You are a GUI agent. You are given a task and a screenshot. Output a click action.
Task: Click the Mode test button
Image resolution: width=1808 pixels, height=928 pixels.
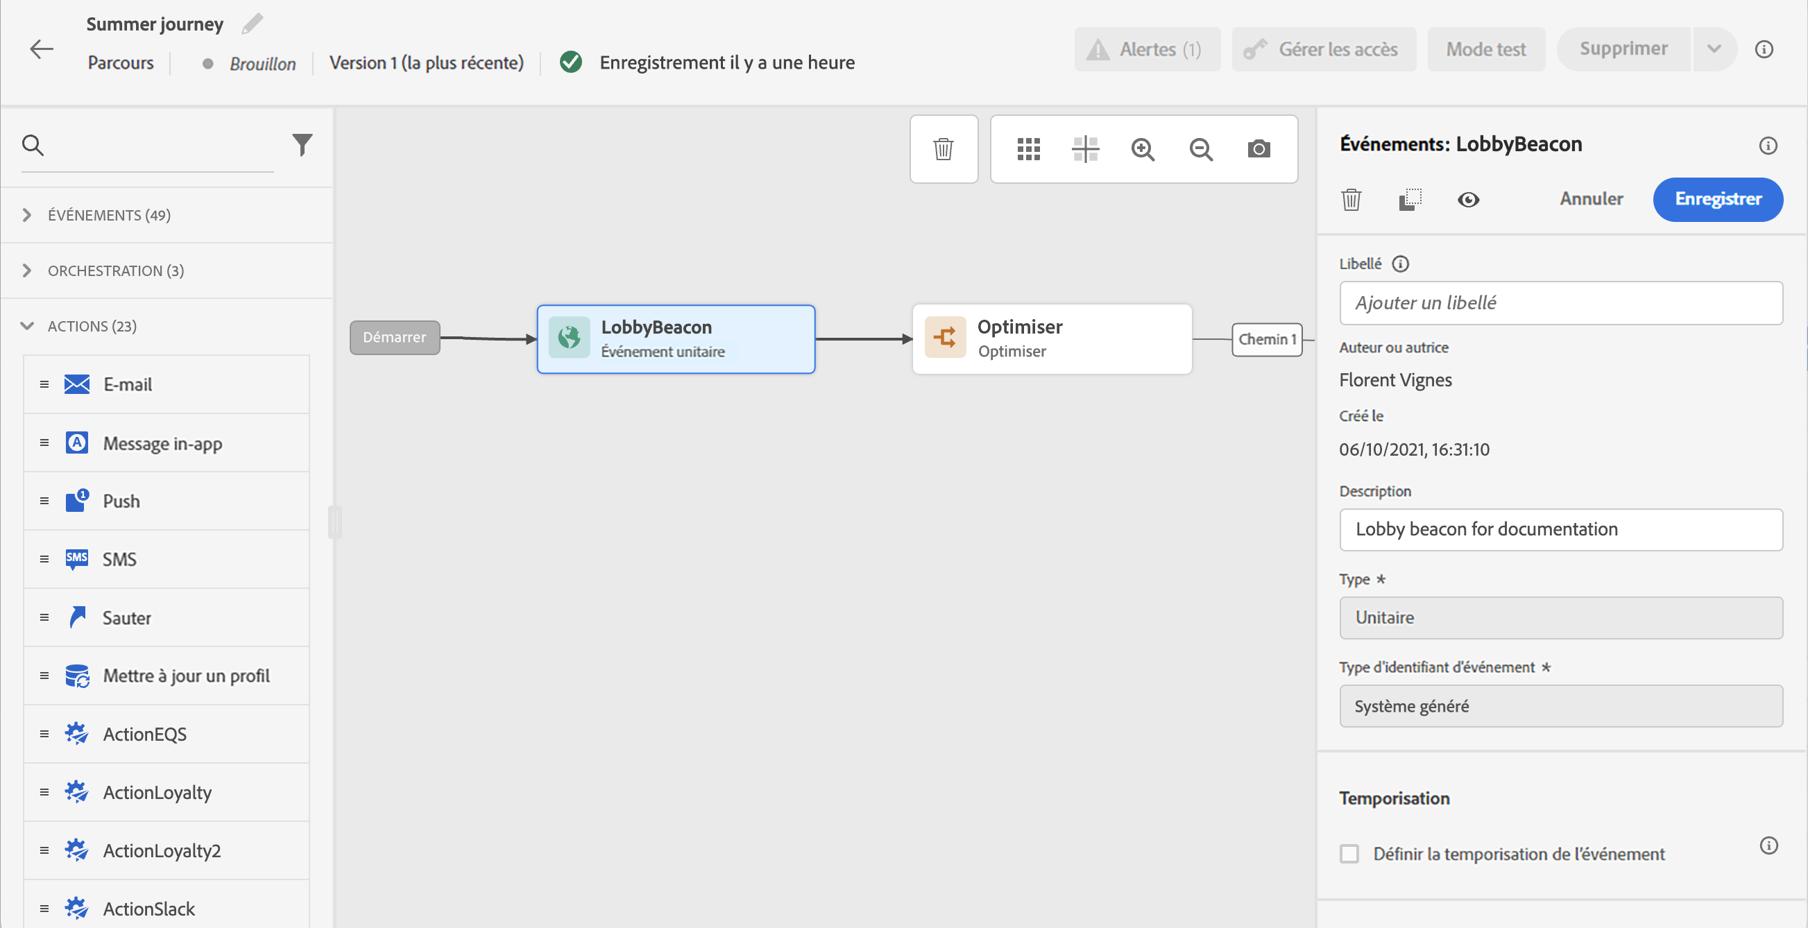(x=1485, y=49)
